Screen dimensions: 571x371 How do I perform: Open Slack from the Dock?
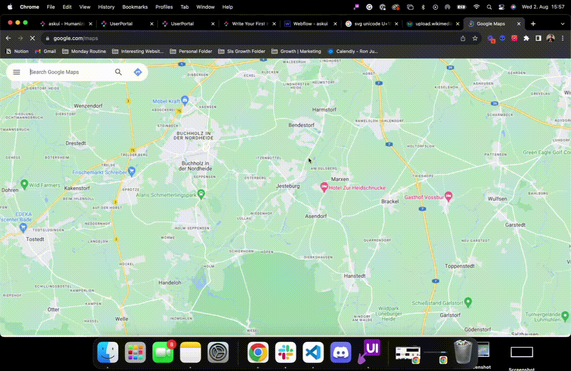coord(285,352)
